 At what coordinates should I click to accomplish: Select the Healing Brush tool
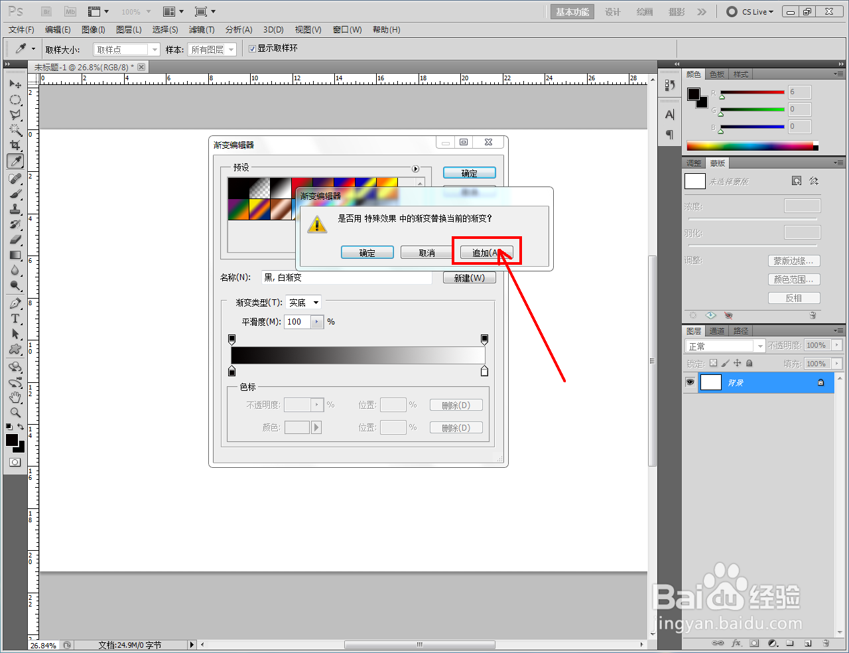click(x=15, y=179)
